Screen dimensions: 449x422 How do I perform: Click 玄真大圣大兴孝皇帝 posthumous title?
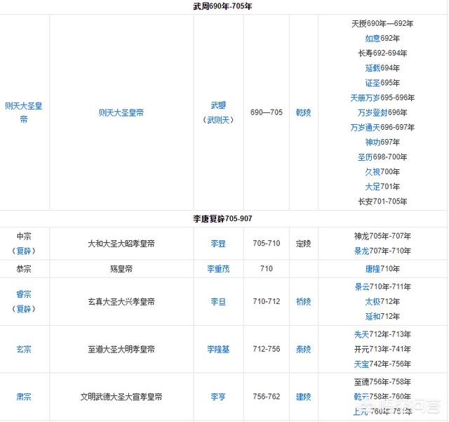pyautogui.click(x=121, y=302)
